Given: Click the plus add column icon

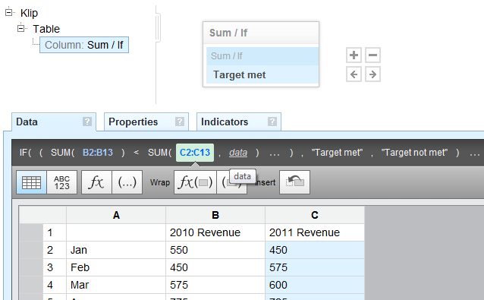Looking at the screenshot, I should 354,55.
